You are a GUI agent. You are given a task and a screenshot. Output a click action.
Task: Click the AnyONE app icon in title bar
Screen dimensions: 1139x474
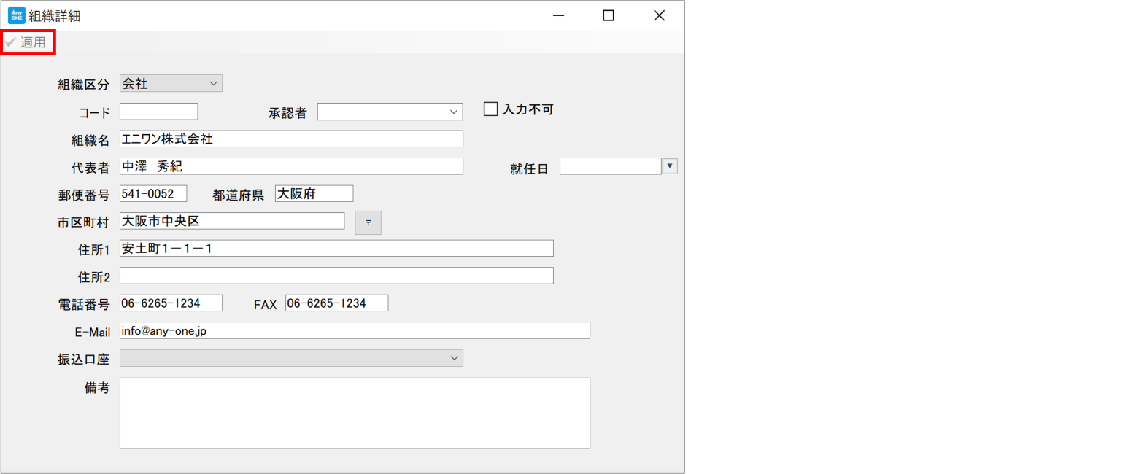point(16,15)
